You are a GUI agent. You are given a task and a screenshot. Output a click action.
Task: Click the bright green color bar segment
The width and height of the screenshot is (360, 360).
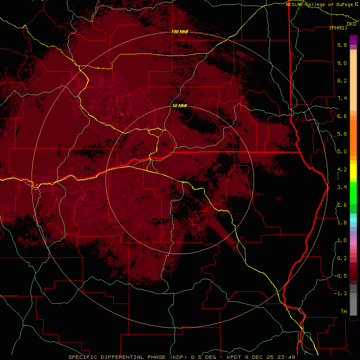tap(353, 193)
